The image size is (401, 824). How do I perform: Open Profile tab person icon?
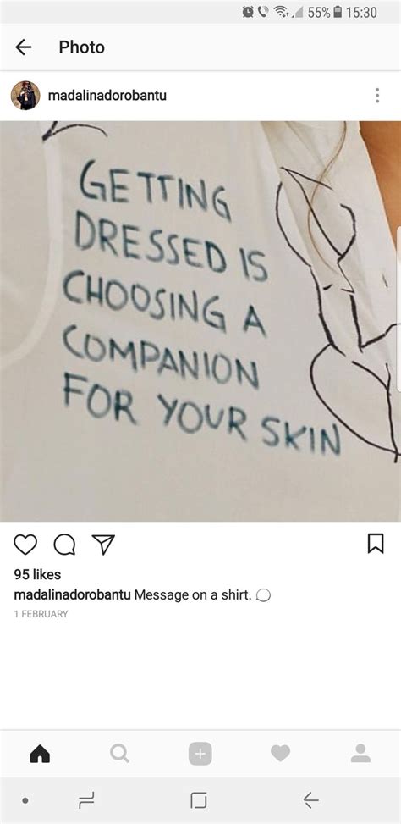pyautogui.click(x=360, y=753)
